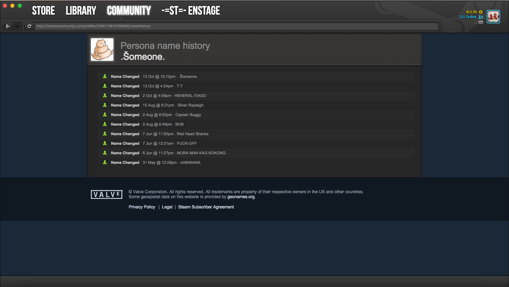The height and width of the screenshot is (287, 509).
Task: Open the inbox envelope icon
Action: tap(480, 22)
